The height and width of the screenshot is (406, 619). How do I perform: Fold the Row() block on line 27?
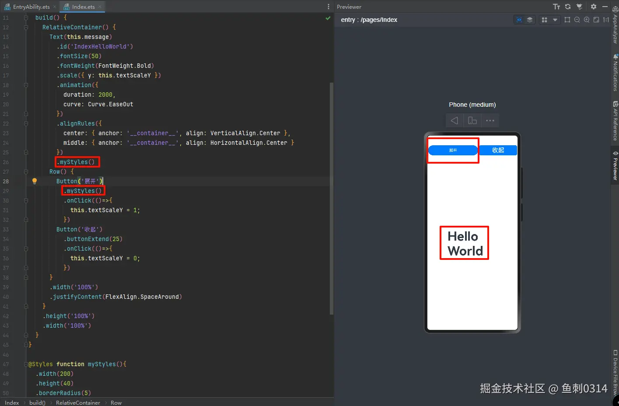26,171
